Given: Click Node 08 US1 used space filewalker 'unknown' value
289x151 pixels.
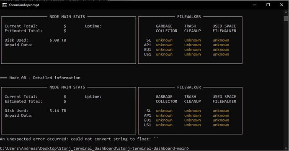Looking at the screenshot, I should tap(221, 125).
